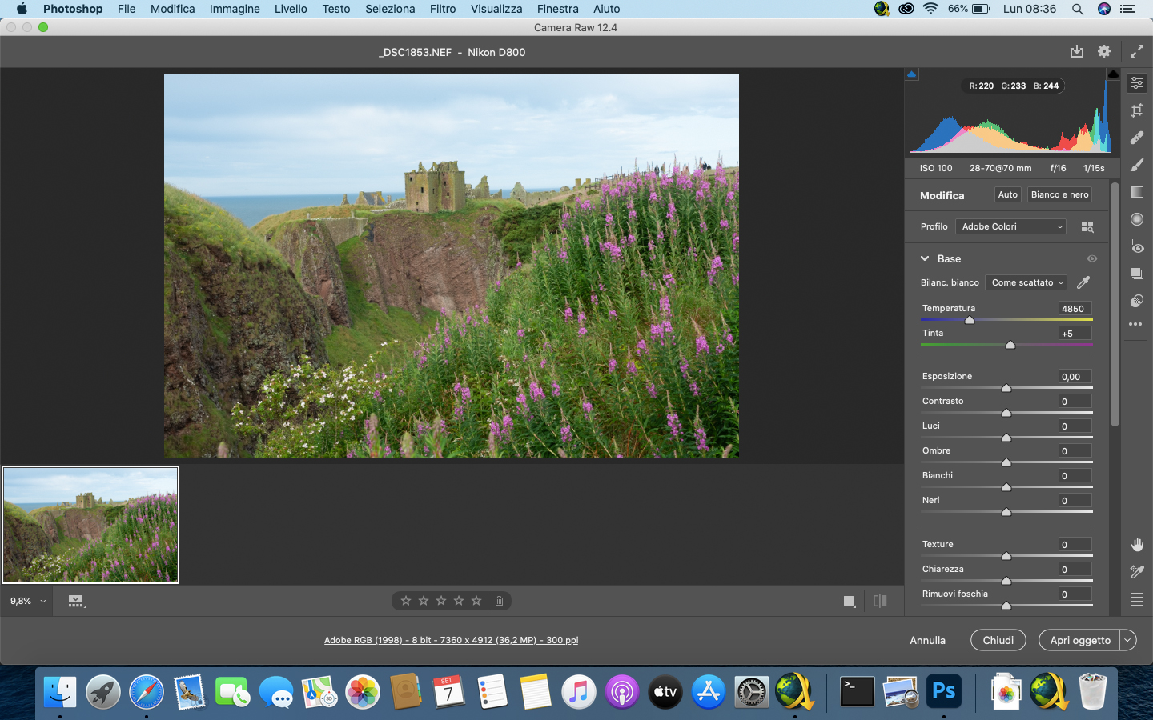Click the Annulla button
1153x720 pixels.
(928, 640)
